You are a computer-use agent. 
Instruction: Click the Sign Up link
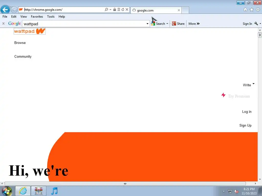click(245, 125)
